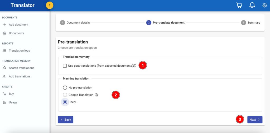The image size is (270, 133).
Task: Enable Use past translations checkbox
Action: [65, 66]
